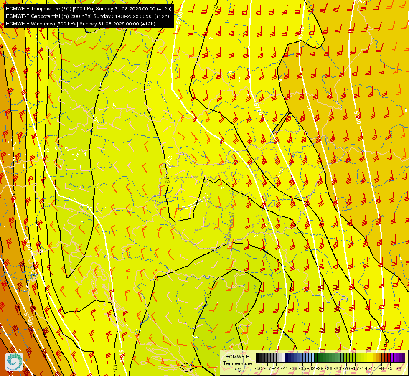Click the 5700 geopotential contour label
The height and width of the screenshot is (376, 409).
(x=179, y=18)
